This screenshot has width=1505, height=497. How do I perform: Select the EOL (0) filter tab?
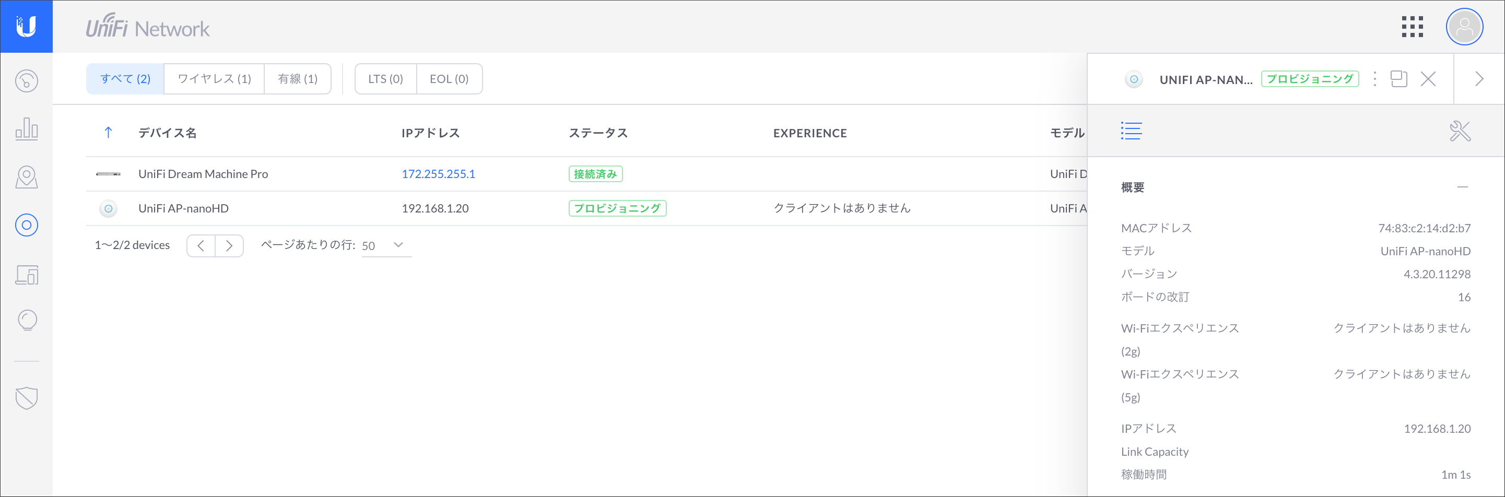coord(449,79)
